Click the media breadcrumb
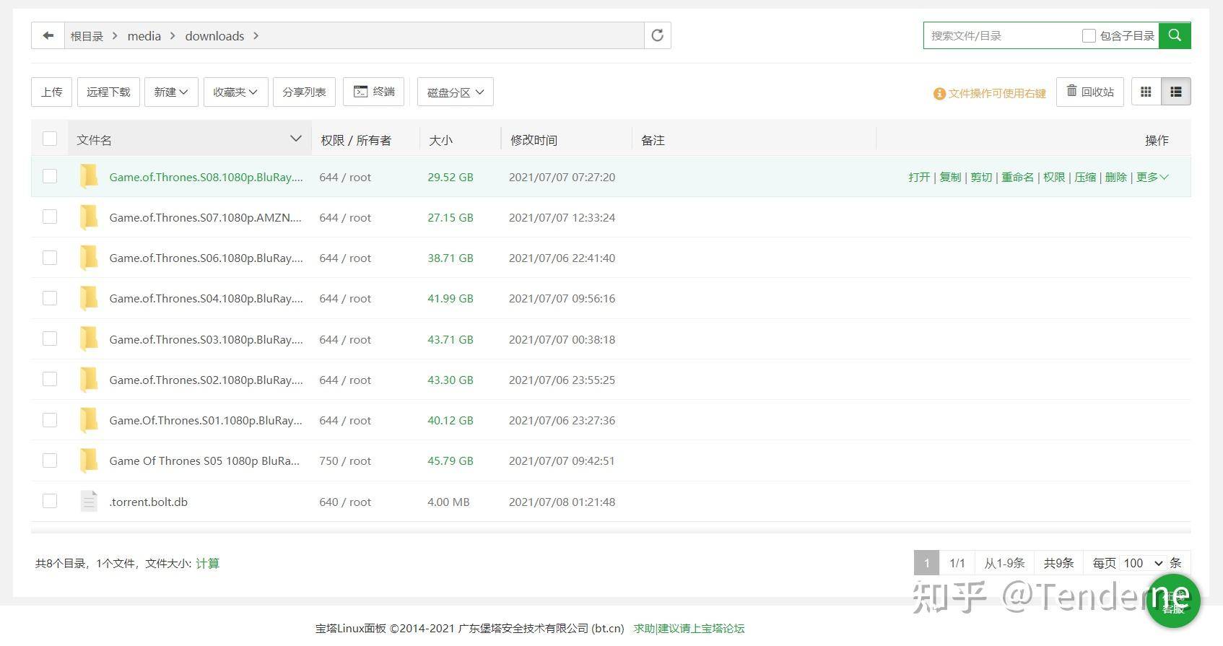Screen dimensions: 1223x646 point(144,36)
